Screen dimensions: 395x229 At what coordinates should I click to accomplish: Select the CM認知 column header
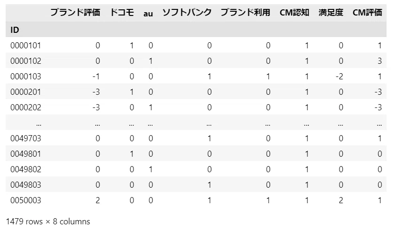point(294,12)
